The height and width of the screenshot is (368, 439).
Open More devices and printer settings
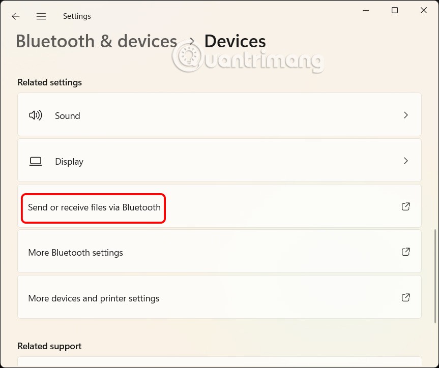click(94, 298)
